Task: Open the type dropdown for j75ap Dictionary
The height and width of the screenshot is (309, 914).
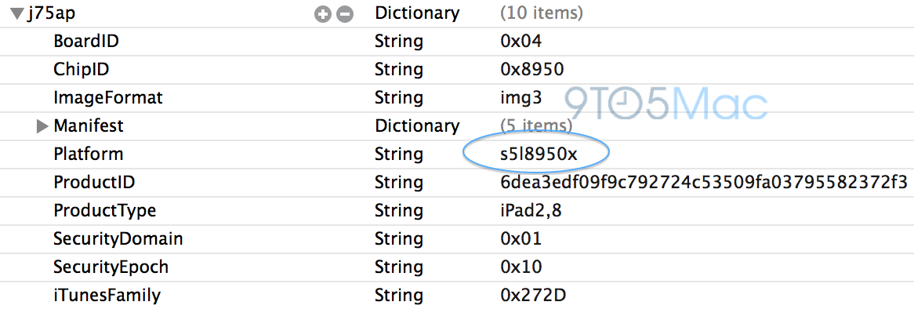Action: [x=417, y=13]
